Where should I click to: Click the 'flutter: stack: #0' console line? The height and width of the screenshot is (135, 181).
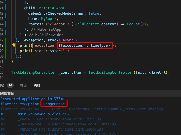(x=20, y=109)
